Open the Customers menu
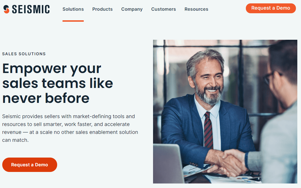Screen dimensions: 301x188 coord(164,9)
